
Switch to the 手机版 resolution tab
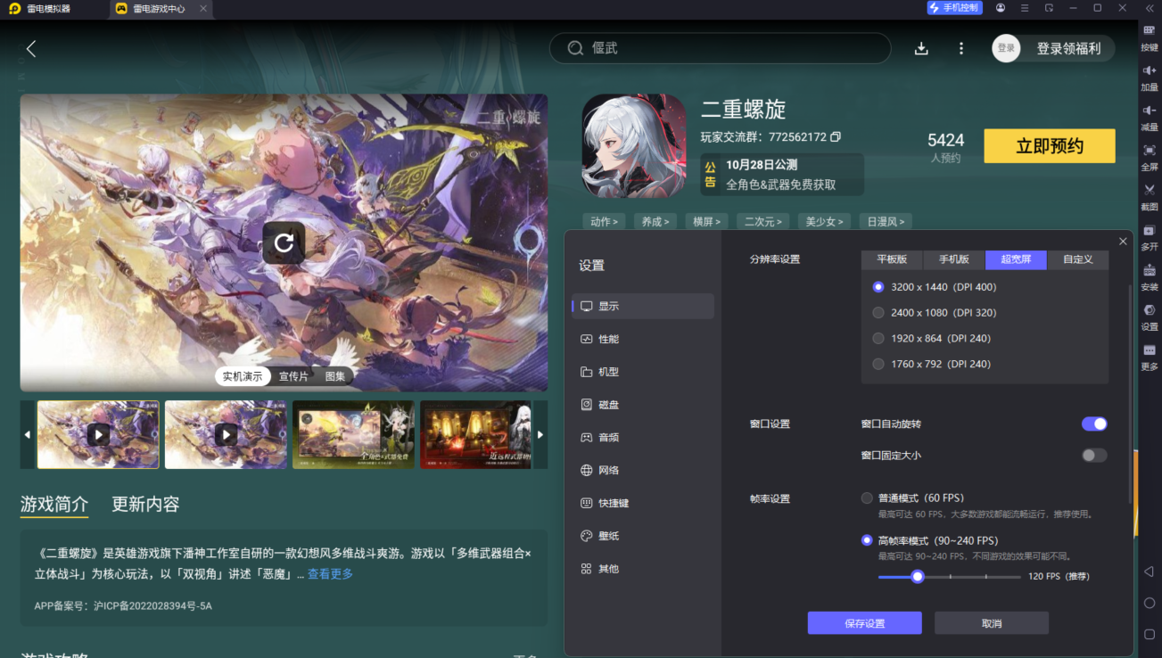953,259
